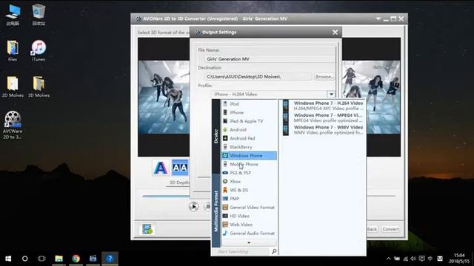Click the Wii & DS icon

[225, 190]
